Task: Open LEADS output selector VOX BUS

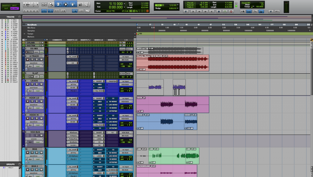Action: [126, 85]
